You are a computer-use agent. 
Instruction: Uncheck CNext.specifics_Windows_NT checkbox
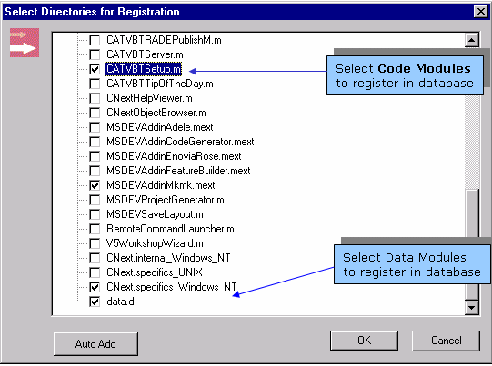[x=95, y=287]
